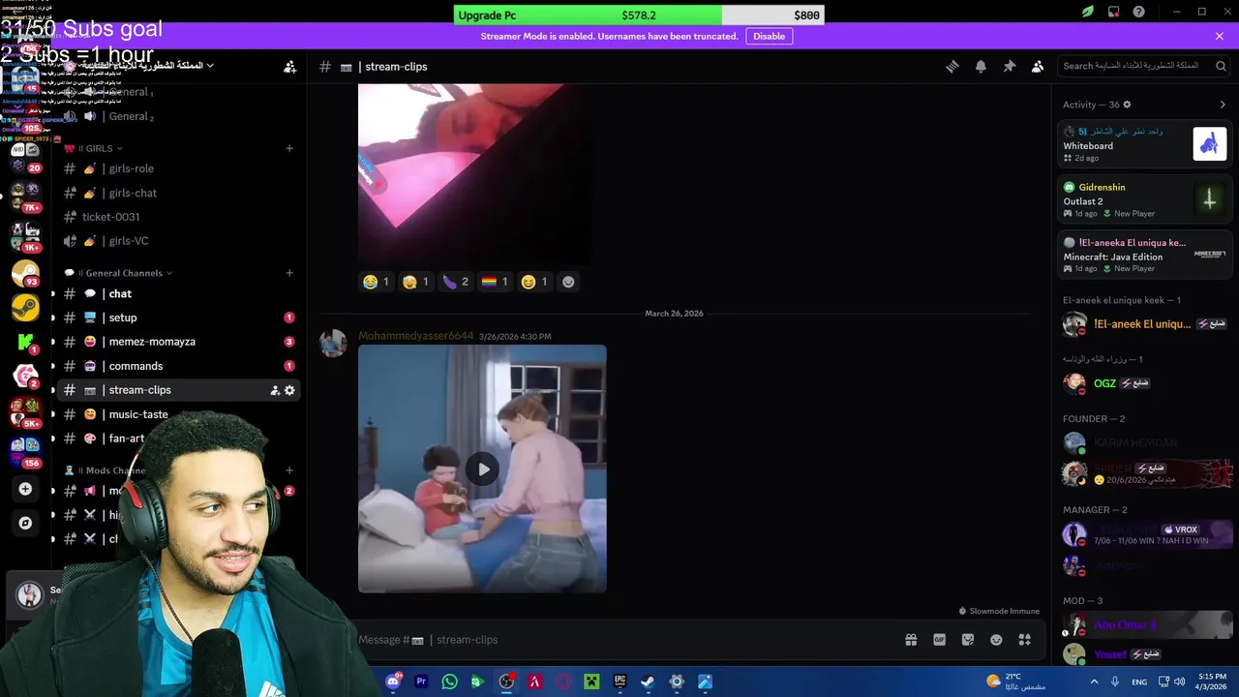Open the emoji picker in message bar
The image size is (1239, 697).
coord(996,640)
